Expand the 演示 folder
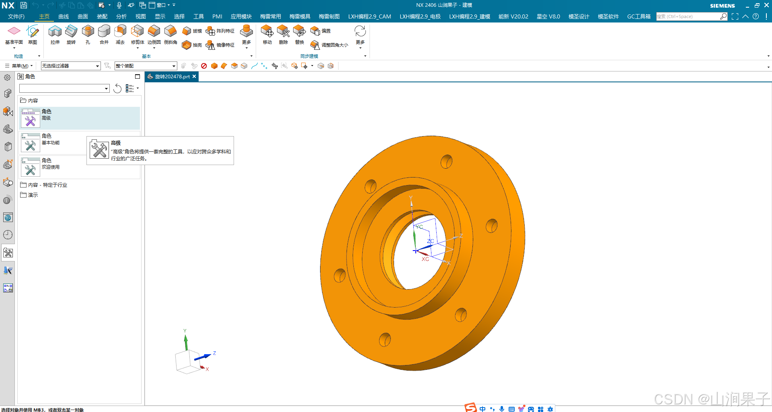 pyautogui.click(x=29, y=195)
